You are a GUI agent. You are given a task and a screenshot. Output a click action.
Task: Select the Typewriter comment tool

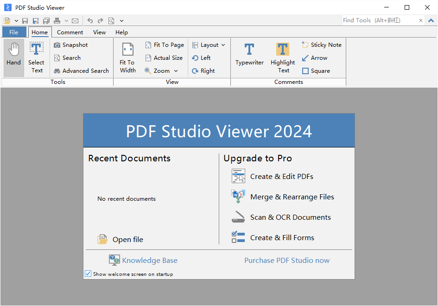pos(249,55)
